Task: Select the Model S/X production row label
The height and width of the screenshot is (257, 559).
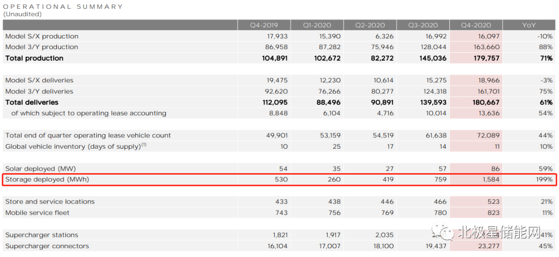Action: (x=42, y=36)
